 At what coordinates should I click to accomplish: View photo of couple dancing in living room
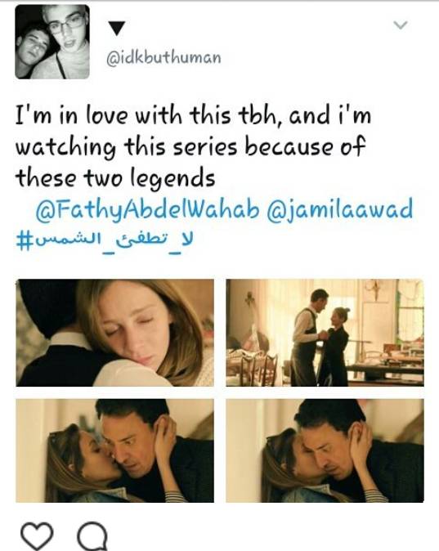pos(325,333)
